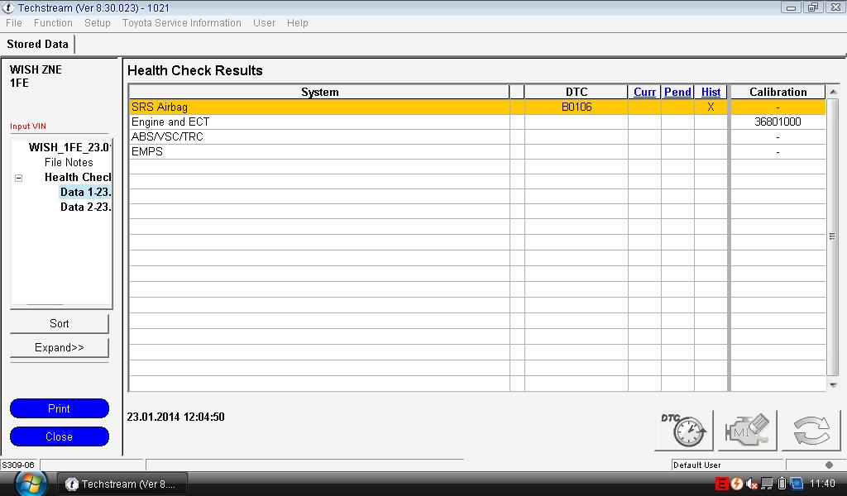The height and width of the screenshot is (496, 847).
Task: Click the table scrollbar down arrow
Action: pyautogui.click(x=833, y=385)
